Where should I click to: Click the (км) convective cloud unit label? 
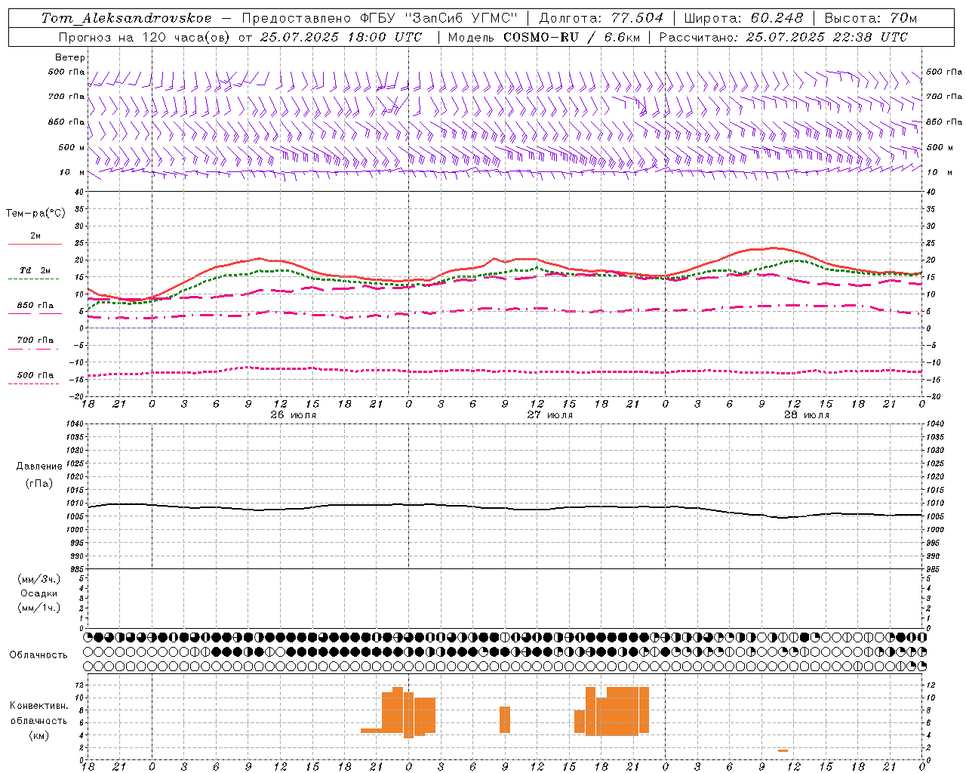click(38, 735)
